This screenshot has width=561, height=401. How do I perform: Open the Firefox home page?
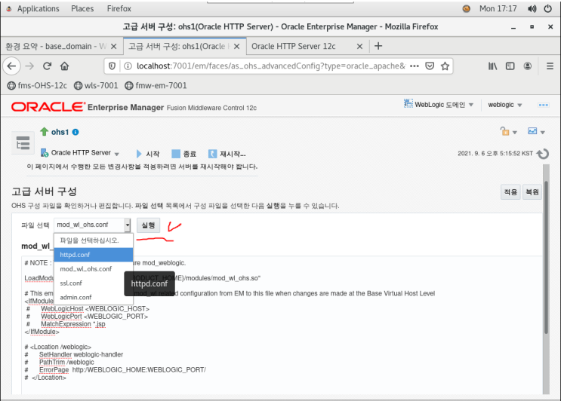tap(64, 66)
